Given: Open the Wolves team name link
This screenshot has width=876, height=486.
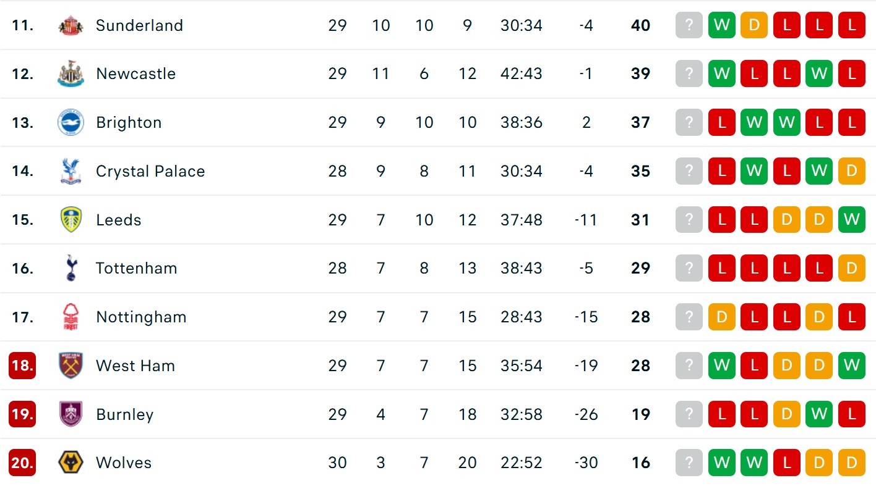Looking at the screenshot, I should (x=124, y=463).
